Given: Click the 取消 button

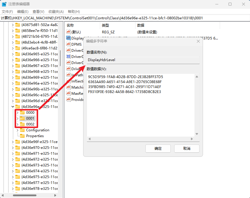Looking at the screenshot, I should coord(187,149).
